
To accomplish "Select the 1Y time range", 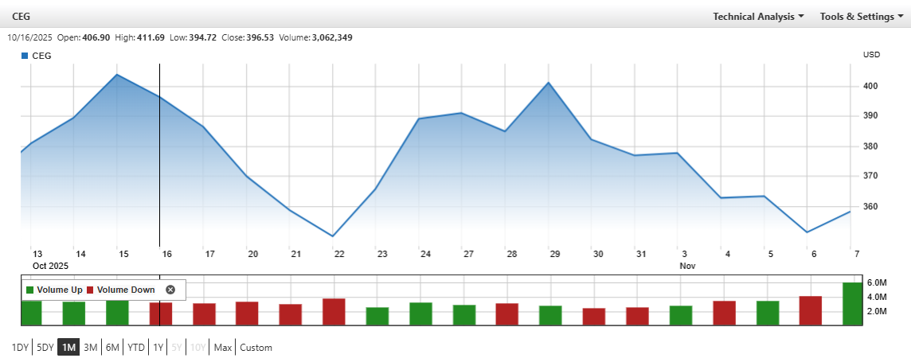I will (x=158, y=348).
